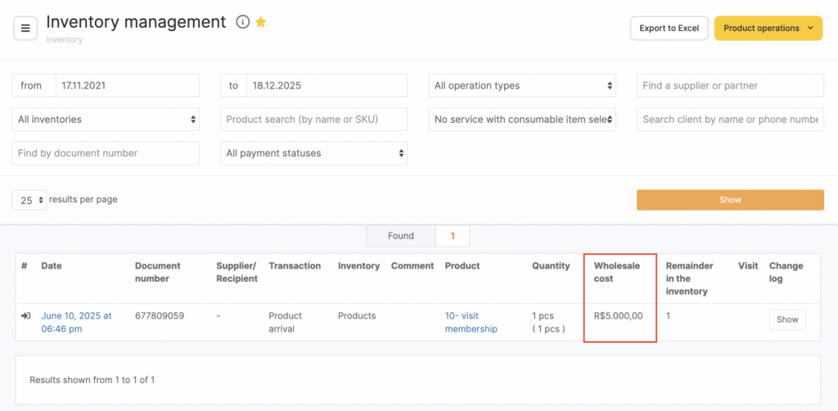Expand the All payment statuses dropdown
The width and height of the screenshot is (838, 411).
pos(313,153)
